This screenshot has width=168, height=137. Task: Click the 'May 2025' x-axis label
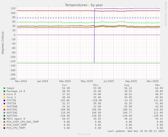point(87,81)
